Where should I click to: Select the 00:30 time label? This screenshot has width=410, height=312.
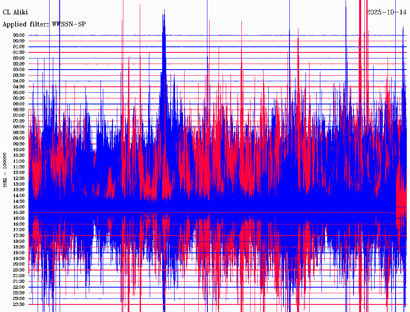[19, 41]
